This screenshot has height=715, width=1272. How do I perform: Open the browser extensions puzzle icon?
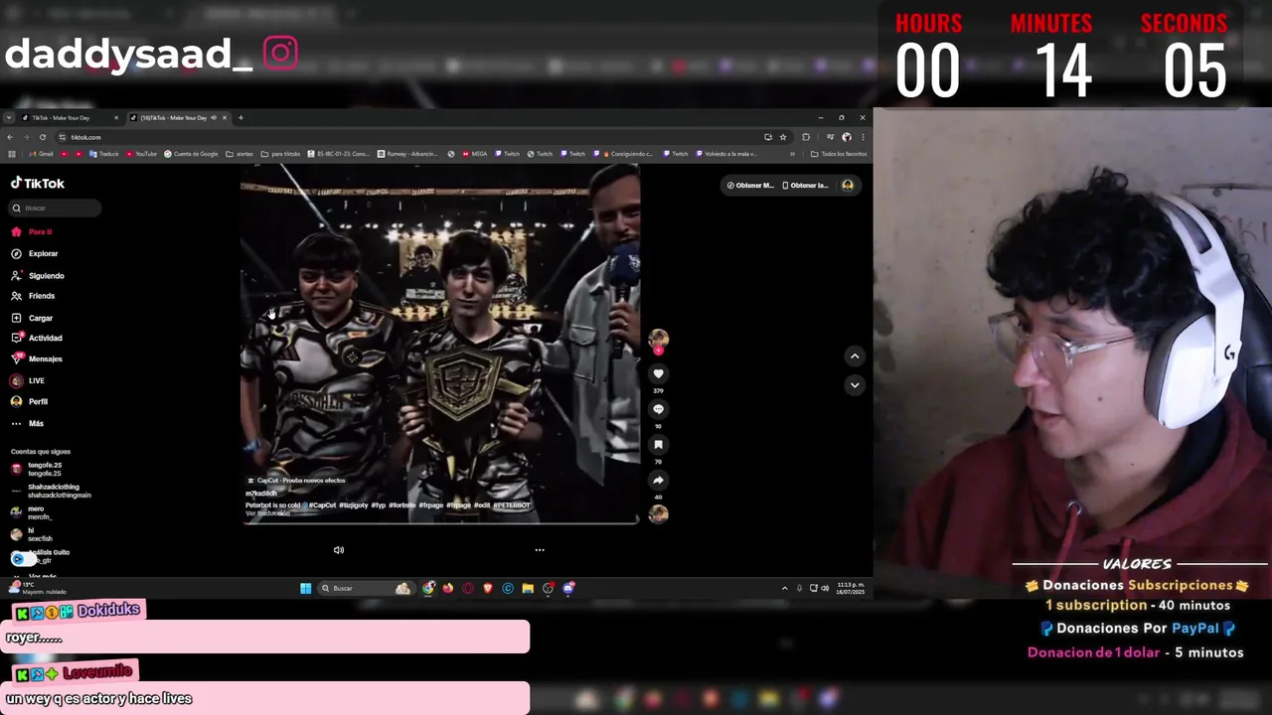(806, 137)
